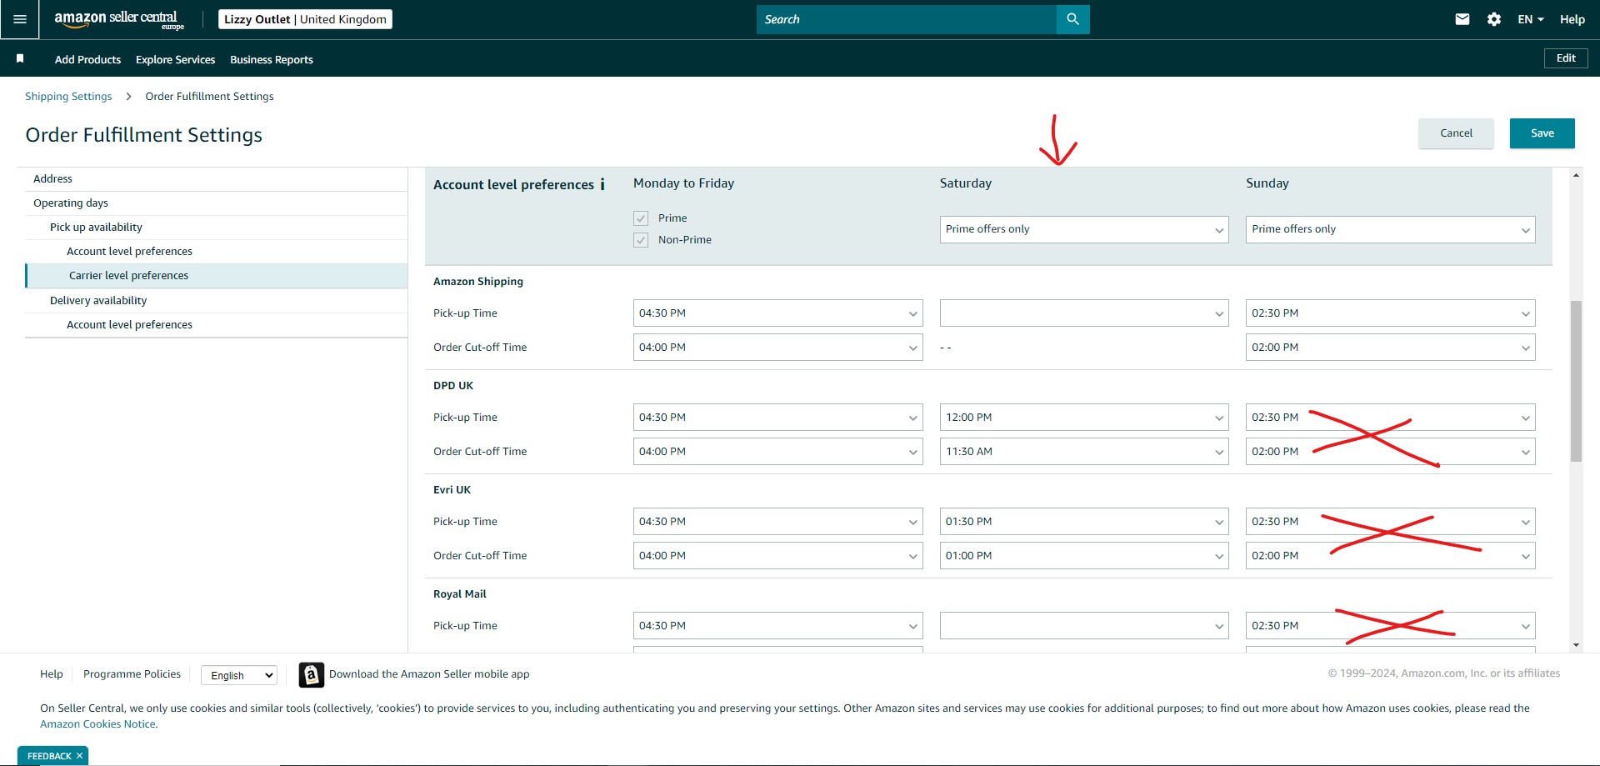Open DPD UK Sunday Order Cut-off dropdown
Viewport: 1600px width, 766px height.
(x=1390, y=452)
